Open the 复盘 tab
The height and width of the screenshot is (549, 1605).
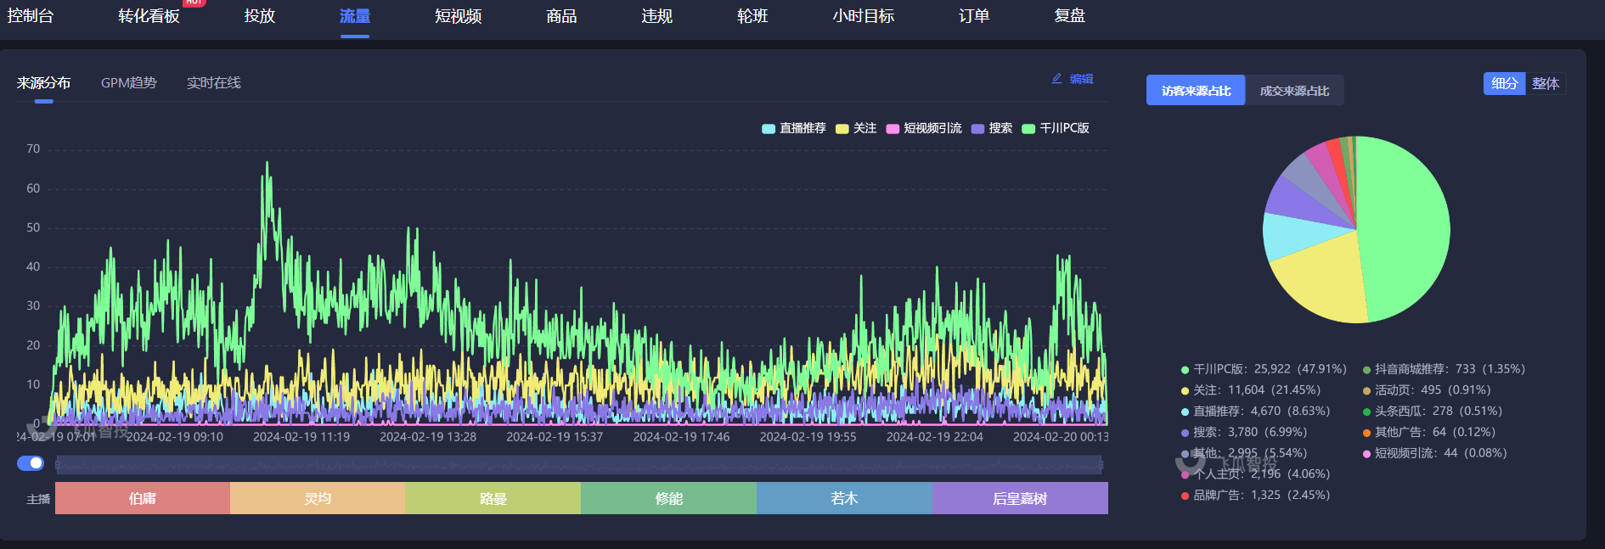[x=1069, y=16]
